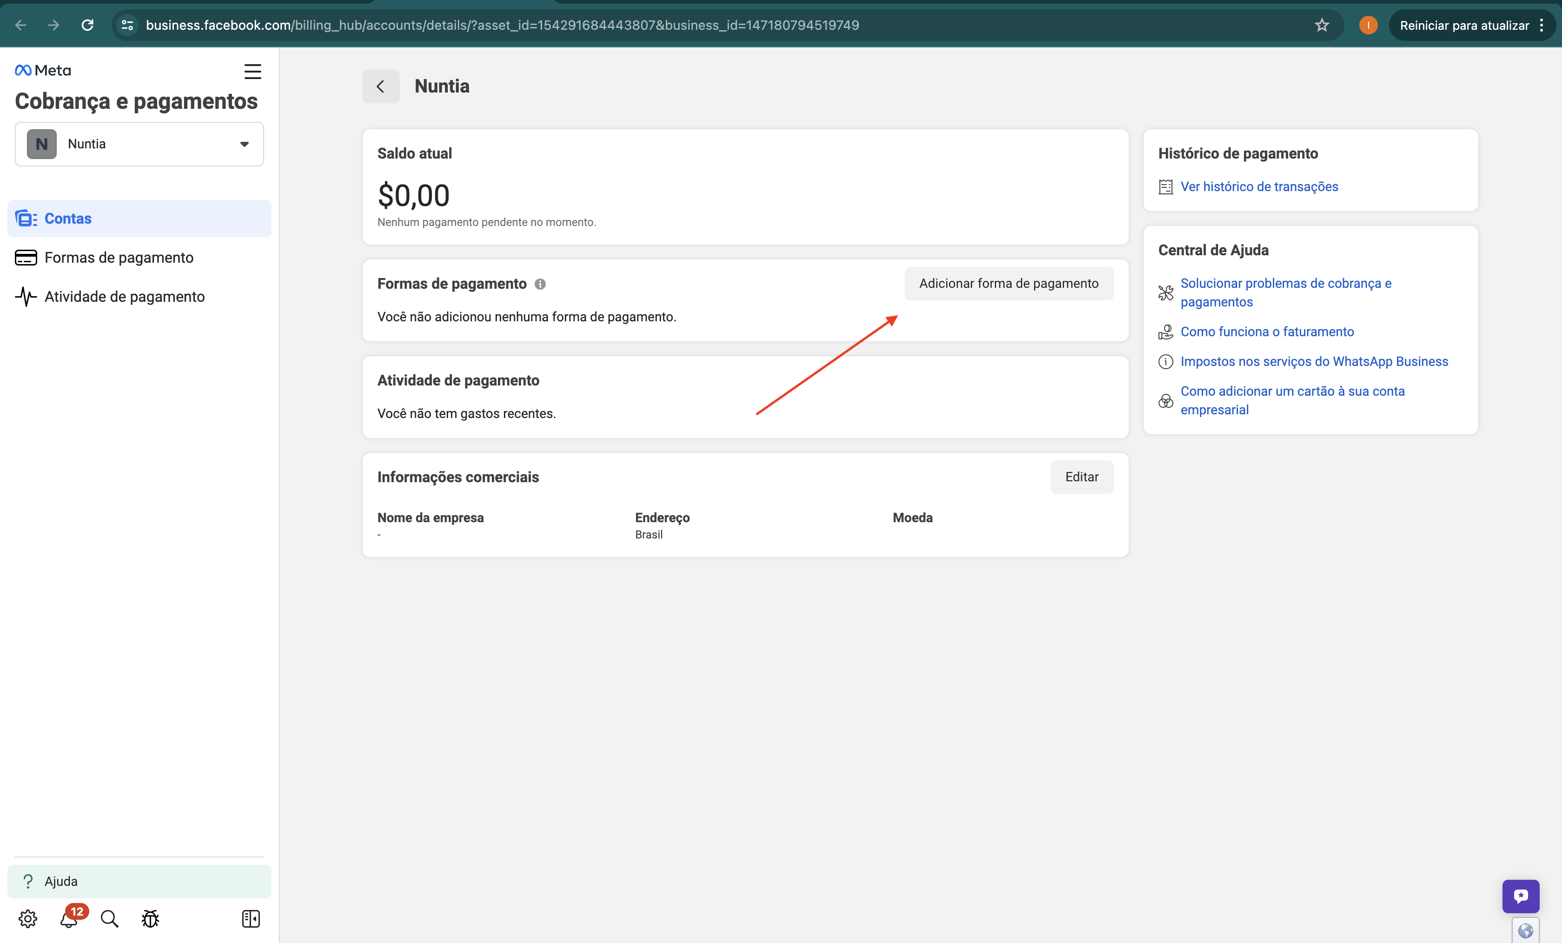The width and height of the screenshot is (1562, 943).
Task: Click Editar in Informações comerciais
Action: tap(1081, 477)
